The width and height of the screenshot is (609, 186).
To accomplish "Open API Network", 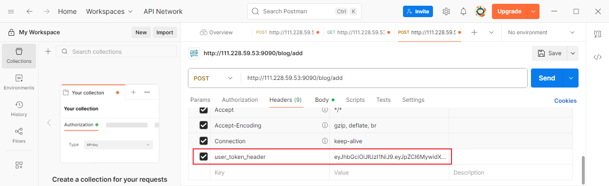I will click(163, 11).
